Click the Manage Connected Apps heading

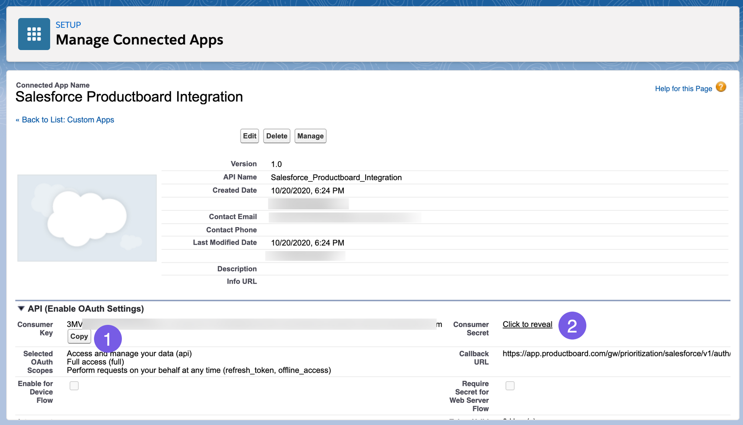click(x=140, y=40)
